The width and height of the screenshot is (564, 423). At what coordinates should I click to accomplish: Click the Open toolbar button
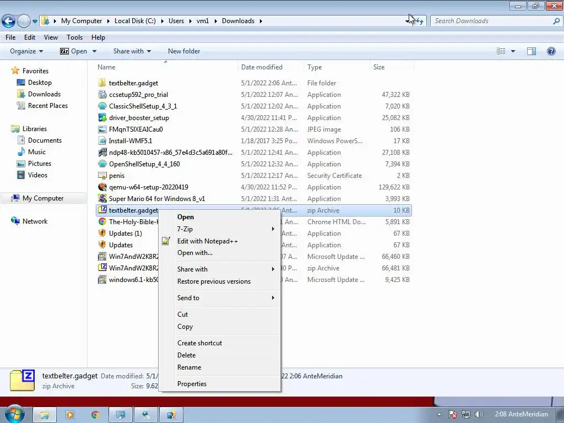(74, 51)
